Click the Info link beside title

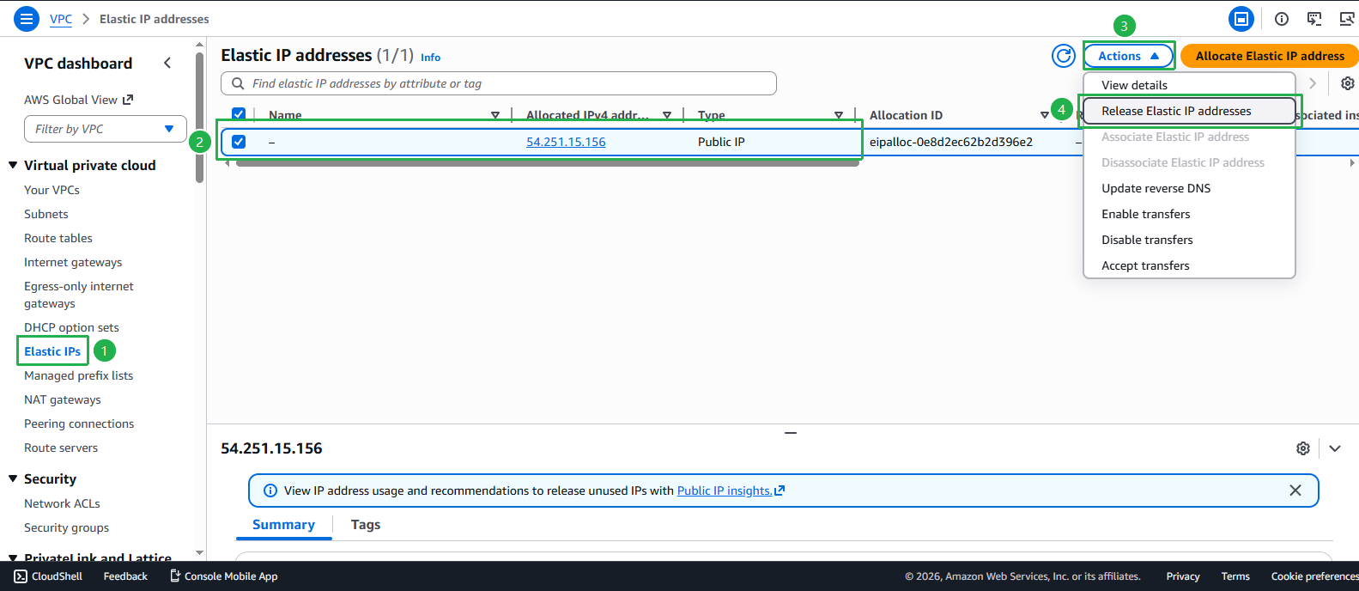click(430, 58)
